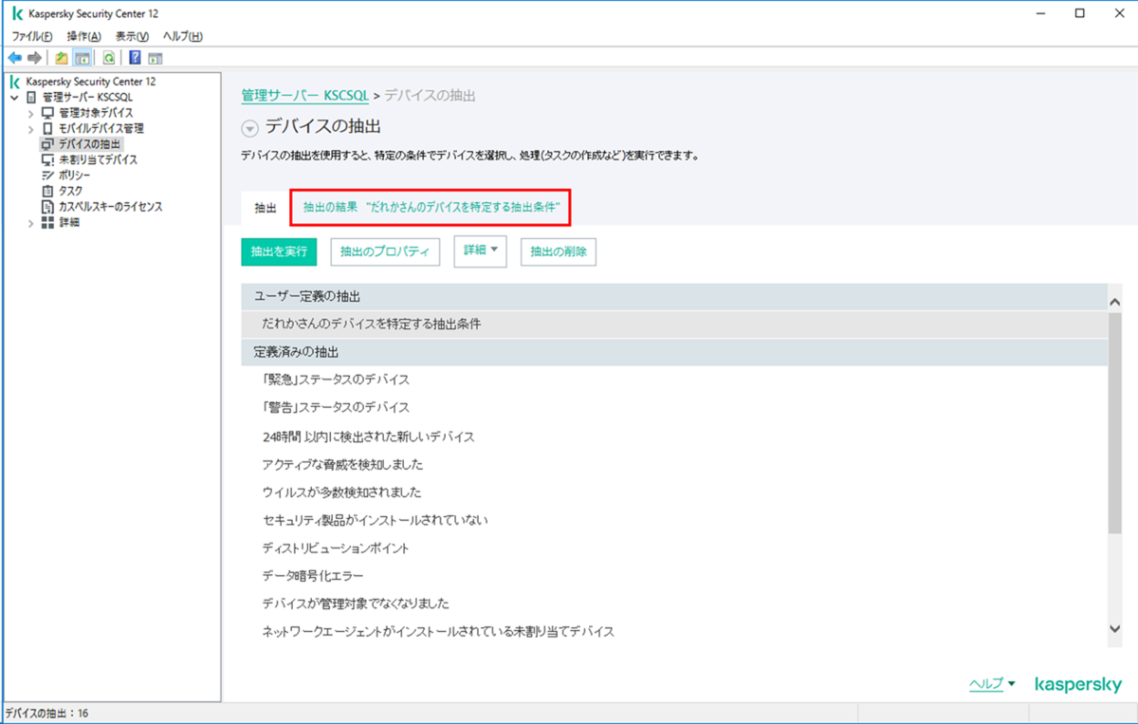Select セキュリティ製品がインストールされていない row
The width and height of the screenshot is (1138, 724).
pyautogui.click(x=674, y=520)
